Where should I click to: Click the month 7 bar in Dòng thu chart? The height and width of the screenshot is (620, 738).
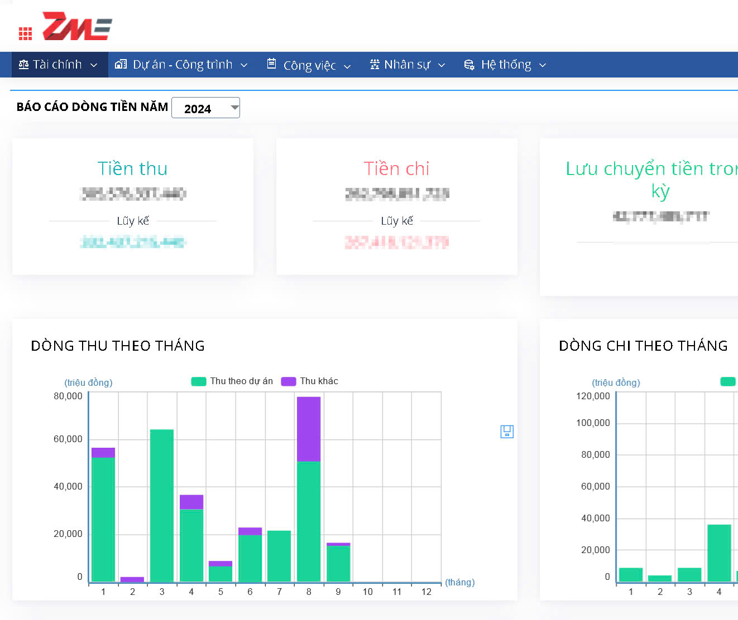279,556
